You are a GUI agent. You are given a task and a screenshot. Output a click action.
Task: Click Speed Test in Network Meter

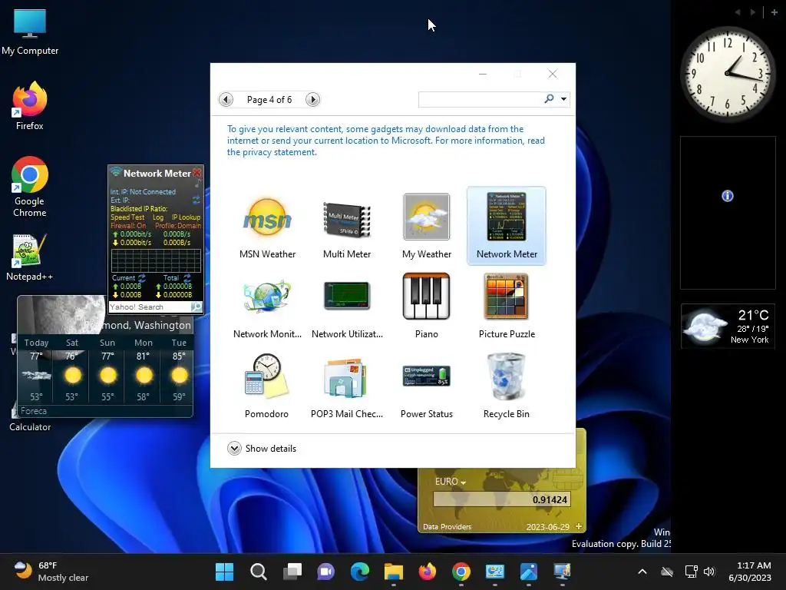pyautogui.click(x=127, y=217)
